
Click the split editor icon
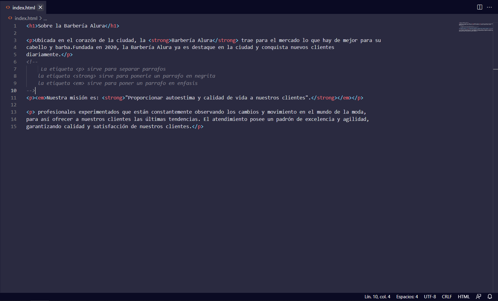tap(480, 7)
